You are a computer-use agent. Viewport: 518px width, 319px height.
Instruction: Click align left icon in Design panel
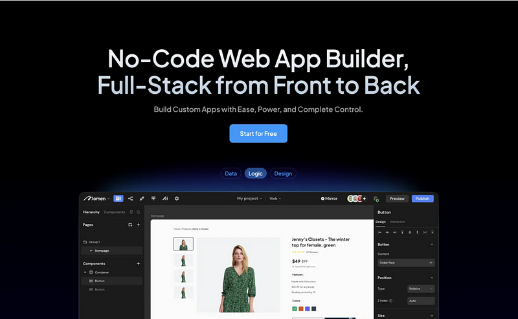pos(379,232)
